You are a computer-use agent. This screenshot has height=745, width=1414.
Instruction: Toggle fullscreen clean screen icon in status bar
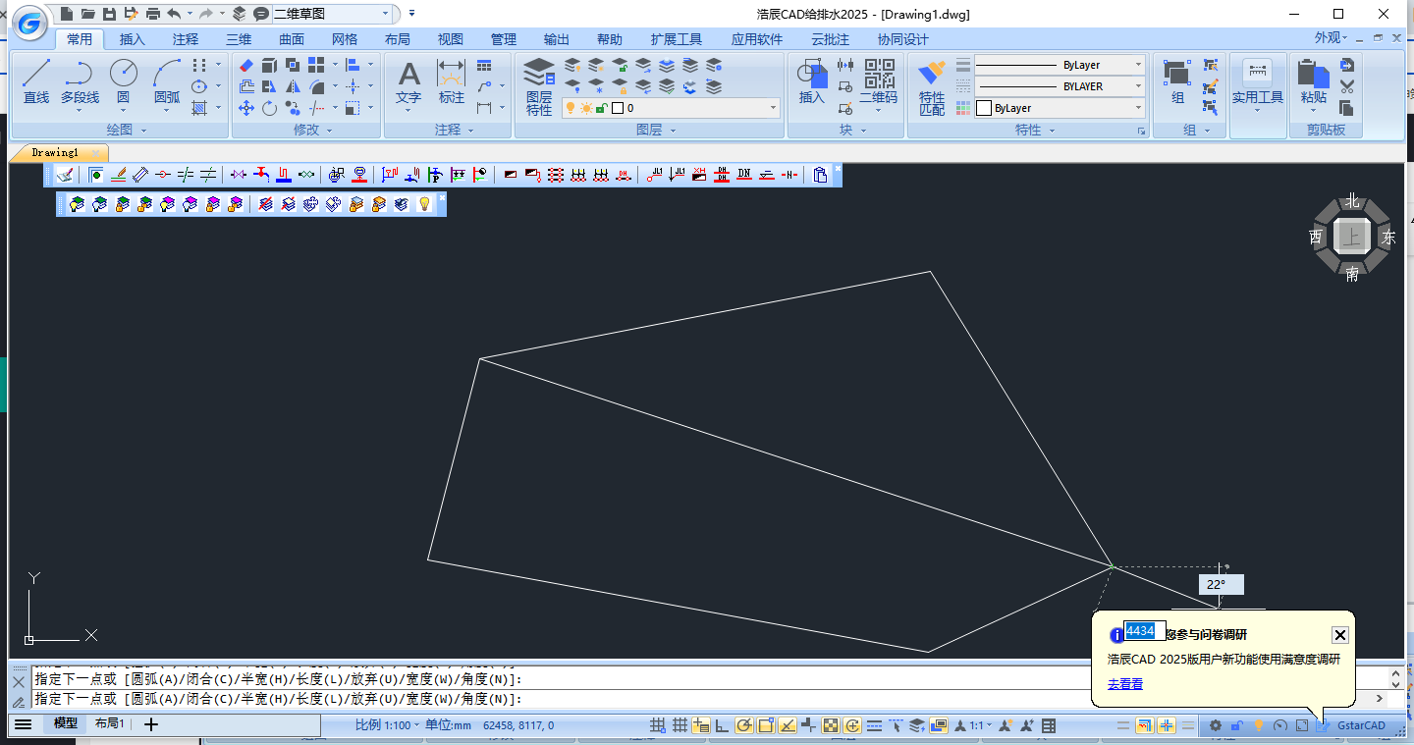1302,725
